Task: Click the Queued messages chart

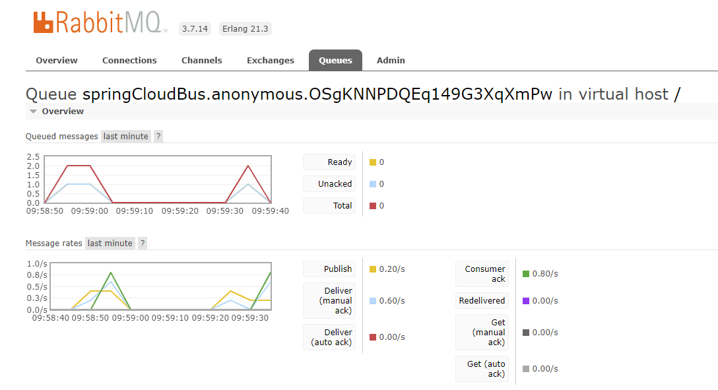Action: pos(158,179)
